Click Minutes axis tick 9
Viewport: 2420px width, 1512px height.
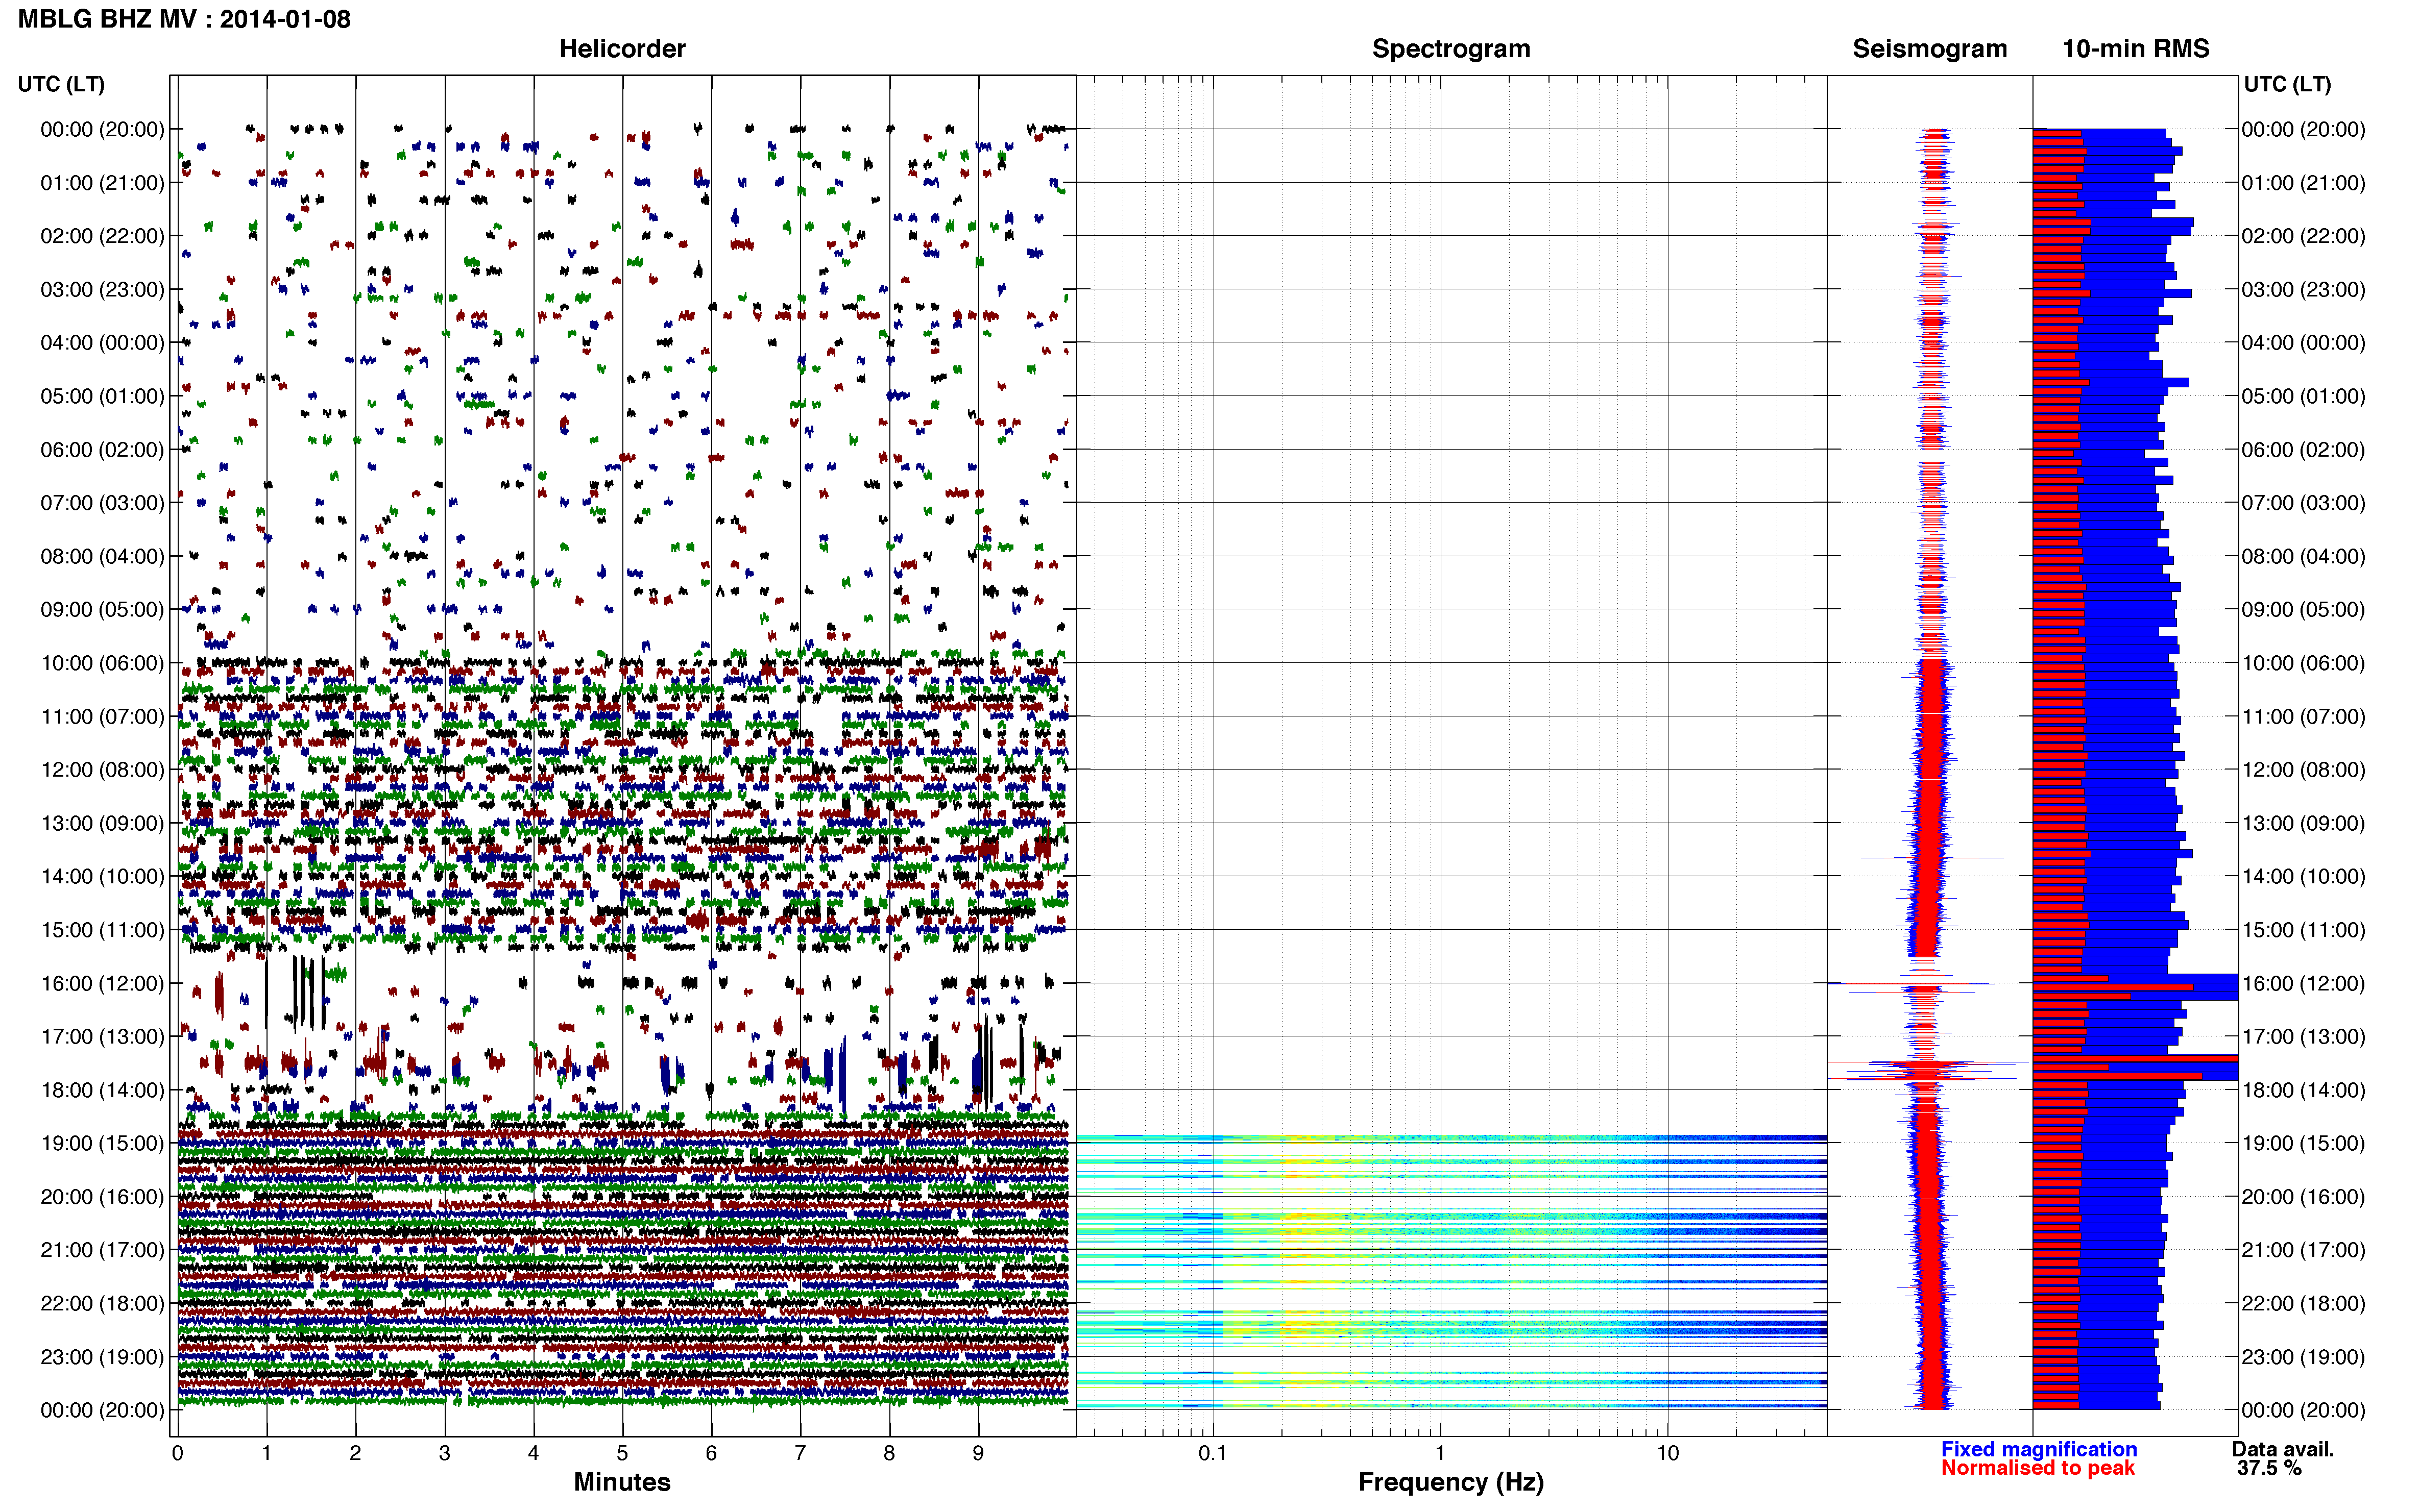978,1453
